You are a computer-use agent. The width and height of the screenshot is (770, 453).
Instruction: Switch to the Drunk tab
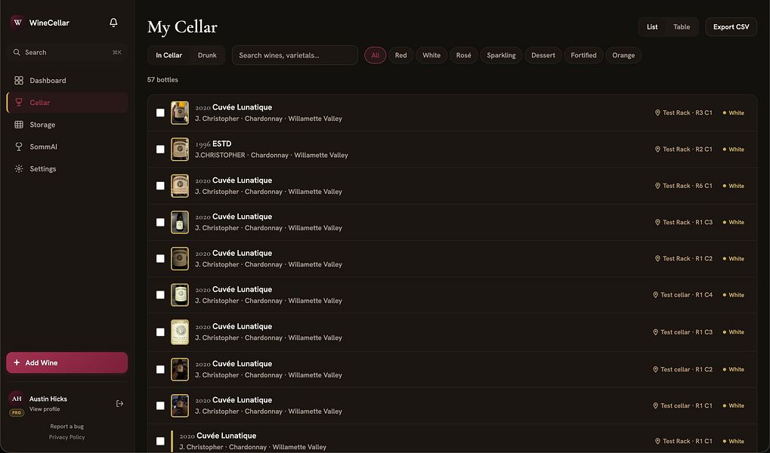(x=207, y=55)
